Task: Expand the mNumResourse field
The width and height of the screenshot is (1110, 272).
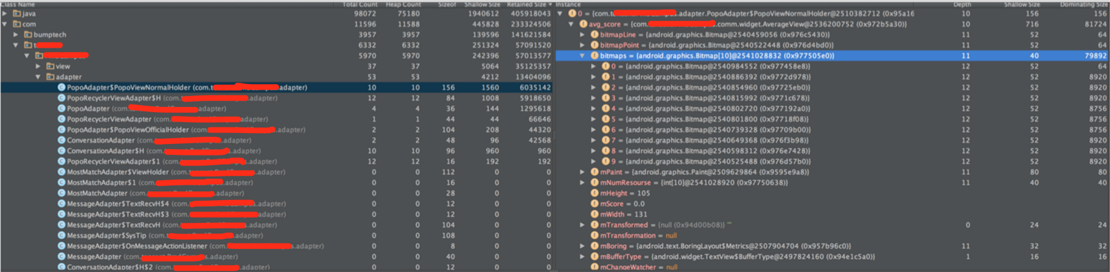Action: (x=582, y=183)
